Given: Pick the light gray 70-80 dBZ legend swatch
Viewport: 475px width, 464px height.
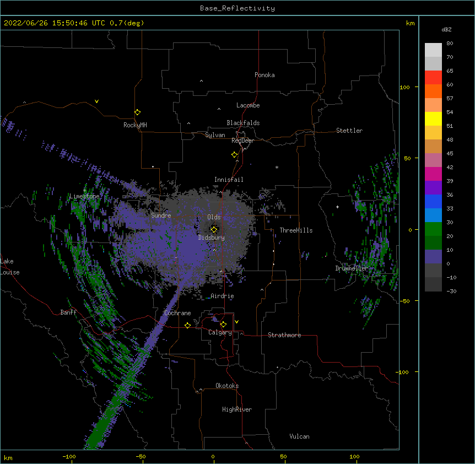Looking at the screenshot, I should pyautogui.click(x=433, y=50).
